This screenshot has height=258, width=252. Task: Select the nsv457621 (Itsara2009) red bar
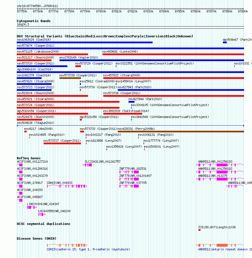(x=68, y=102)
